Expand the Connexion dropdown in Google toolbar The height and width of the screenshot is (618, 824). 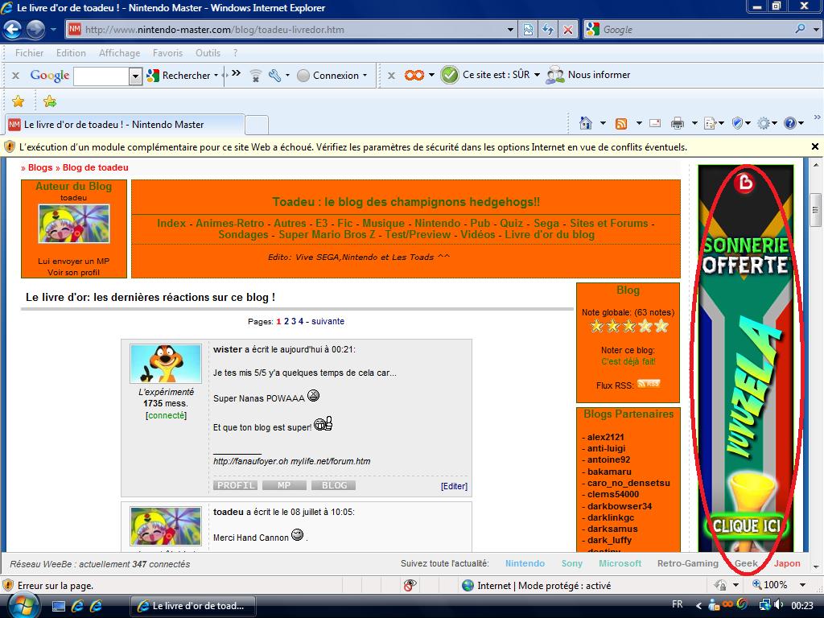[365, 76]
